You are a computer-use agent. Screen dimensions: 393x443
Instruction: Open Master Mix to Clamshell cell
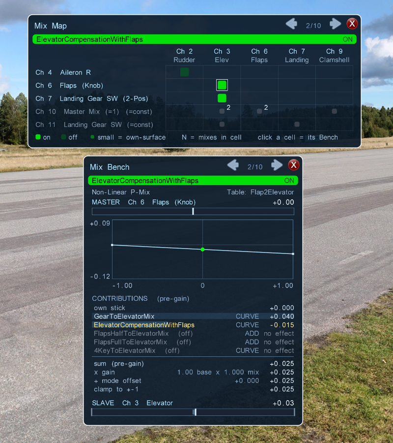pyautogui.click(x=335, y=111)
